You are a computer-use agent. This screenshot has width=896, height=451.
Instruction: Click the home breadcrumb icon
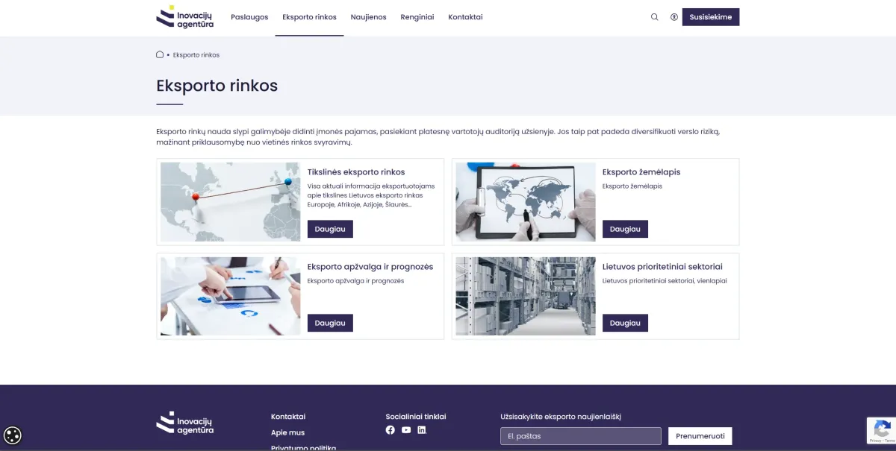click(x=160, y=54)
